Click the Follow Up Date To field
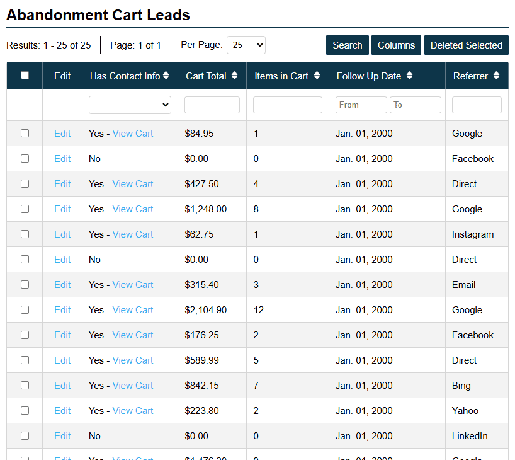515x460 pixels. click(x=415, y=105)
